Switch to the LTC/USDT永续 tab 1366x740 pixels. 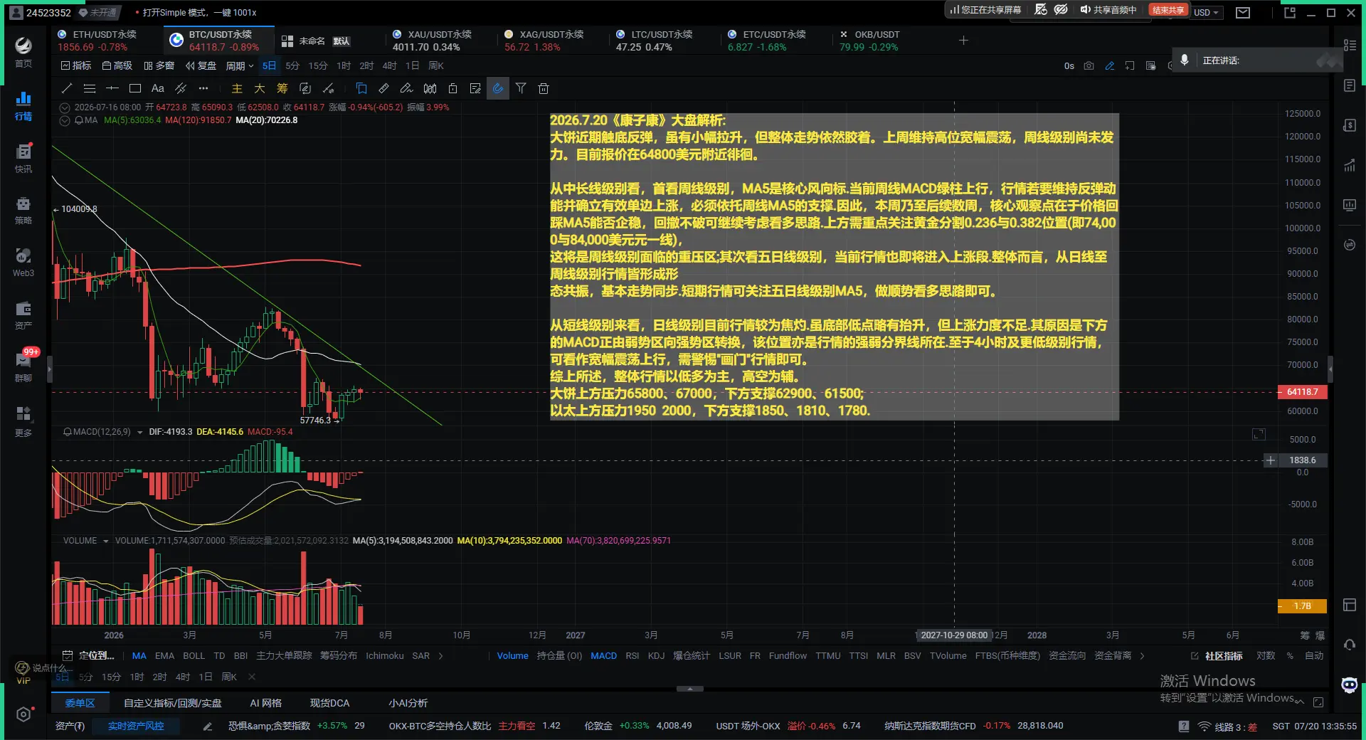click(663, 41)
